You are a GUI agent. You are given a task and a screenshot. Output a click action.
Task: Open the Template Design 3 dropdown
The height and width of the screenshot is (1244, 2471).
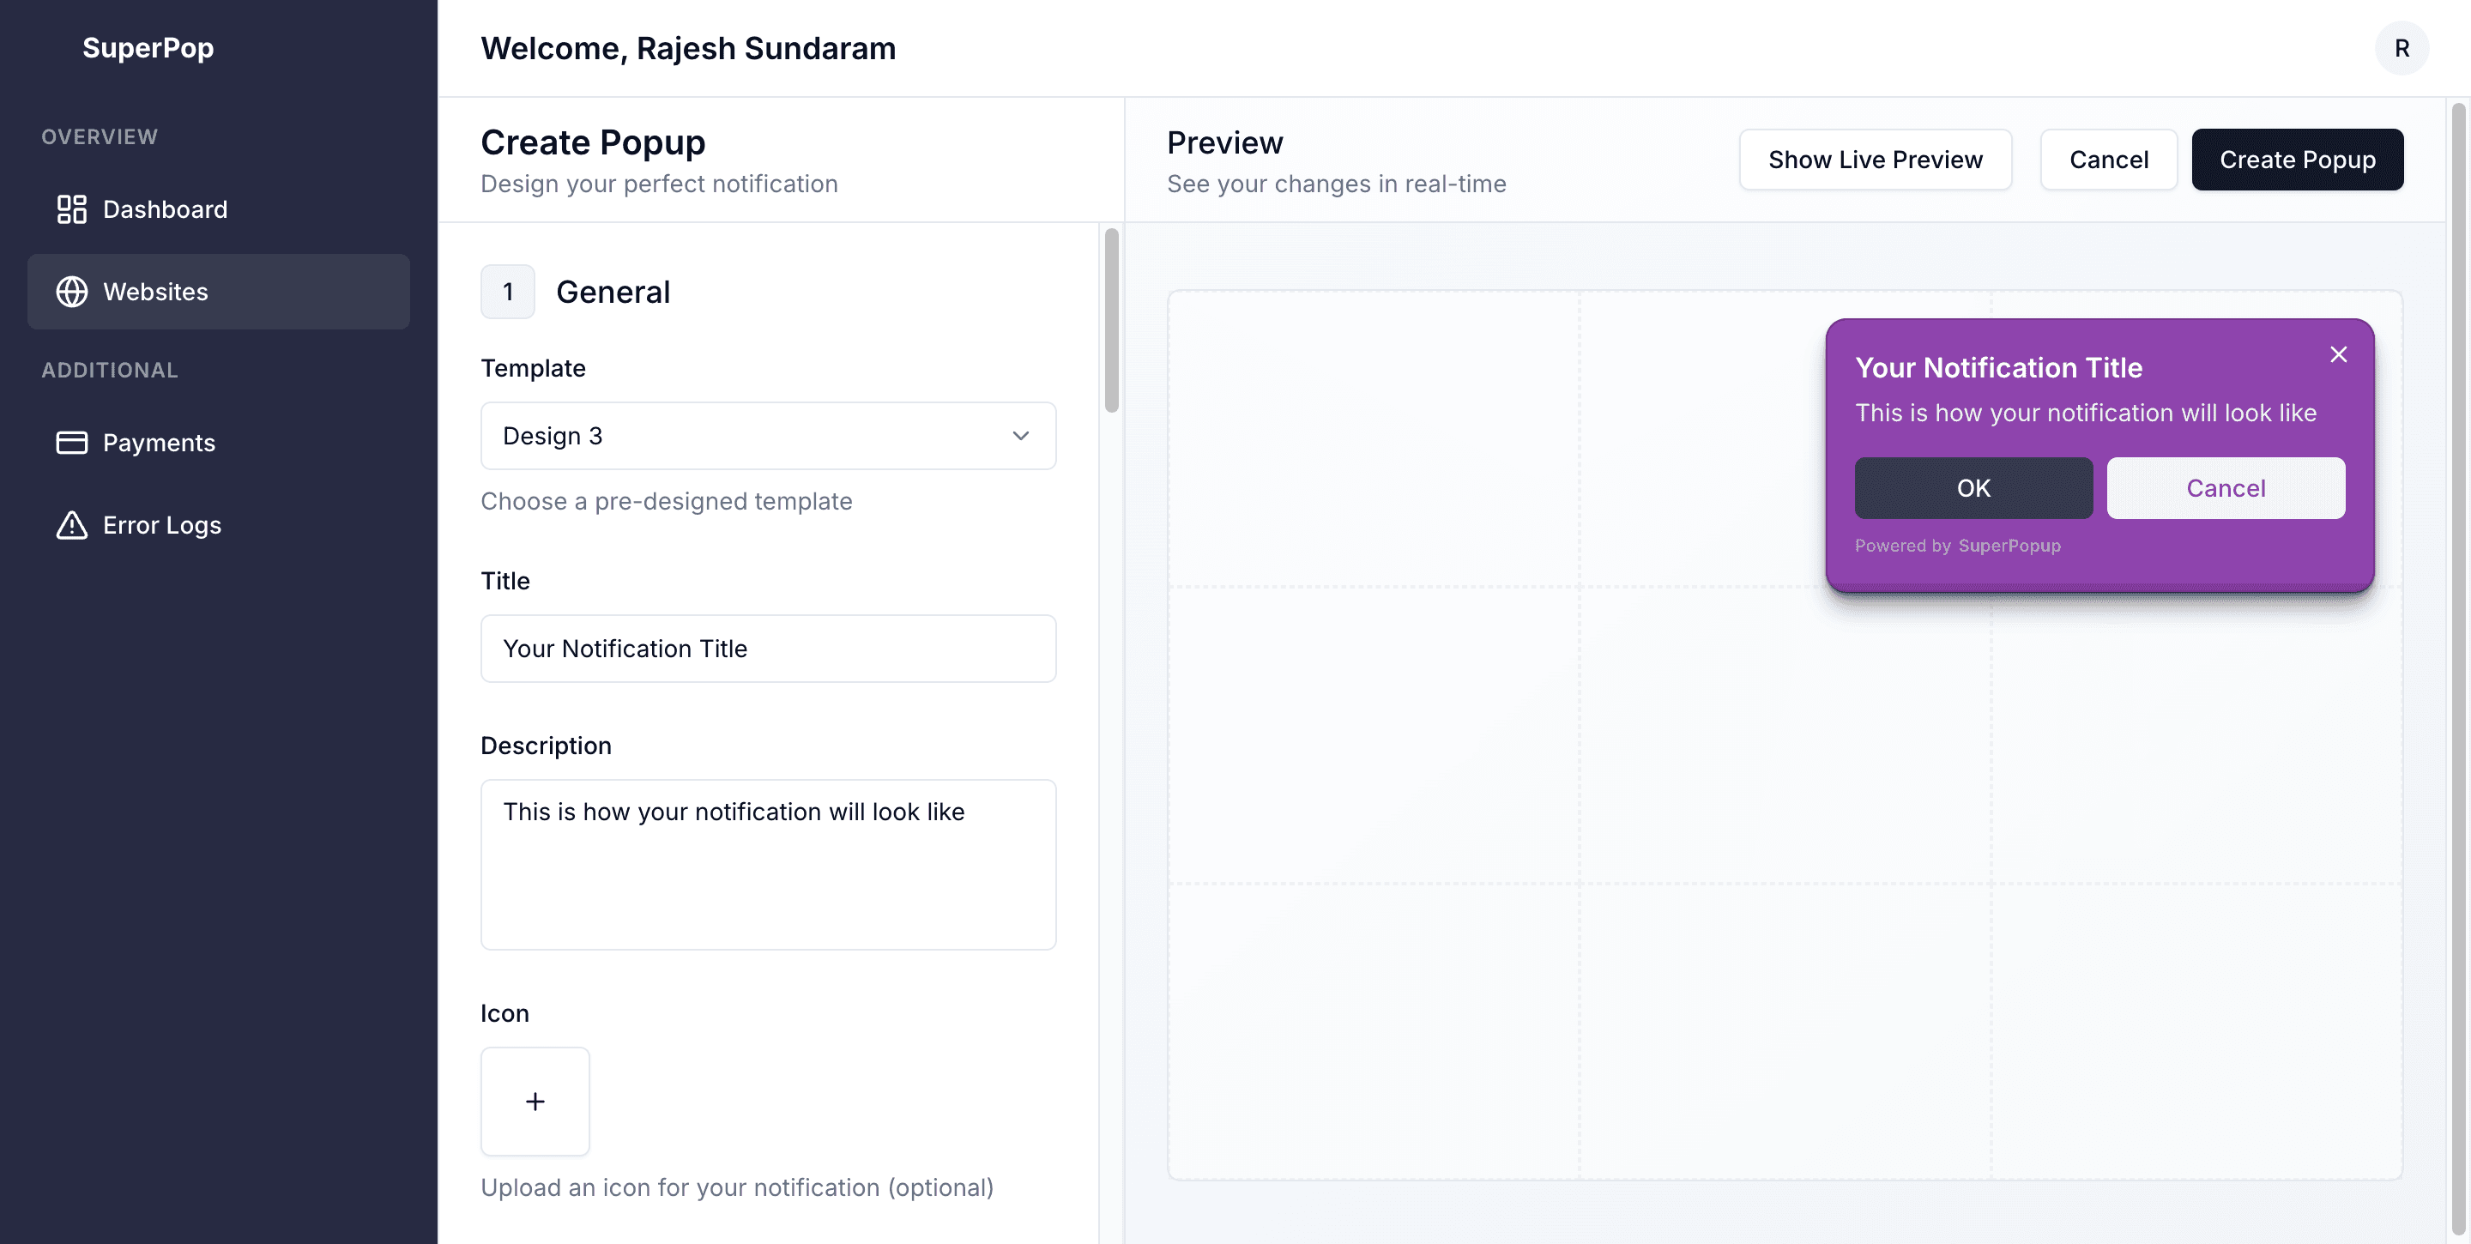[767, 436]
